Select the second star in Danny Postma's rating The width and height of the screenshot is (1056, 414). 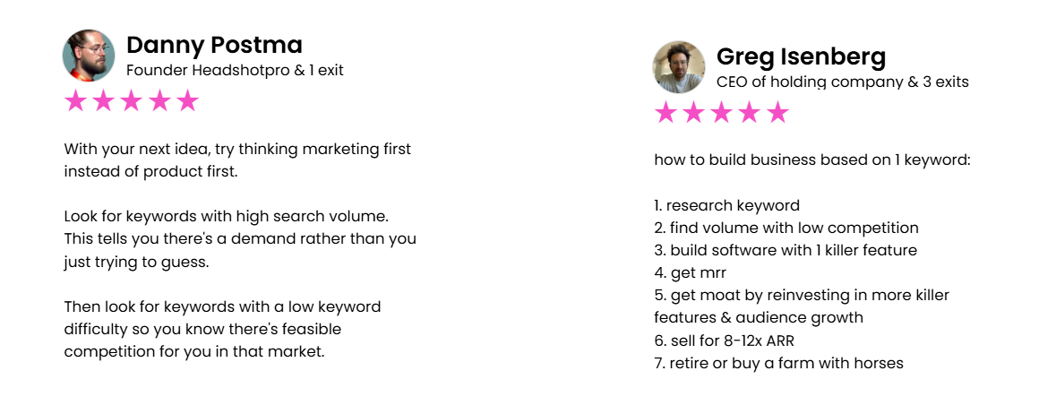pyautogui.click(x=103, y=101)
